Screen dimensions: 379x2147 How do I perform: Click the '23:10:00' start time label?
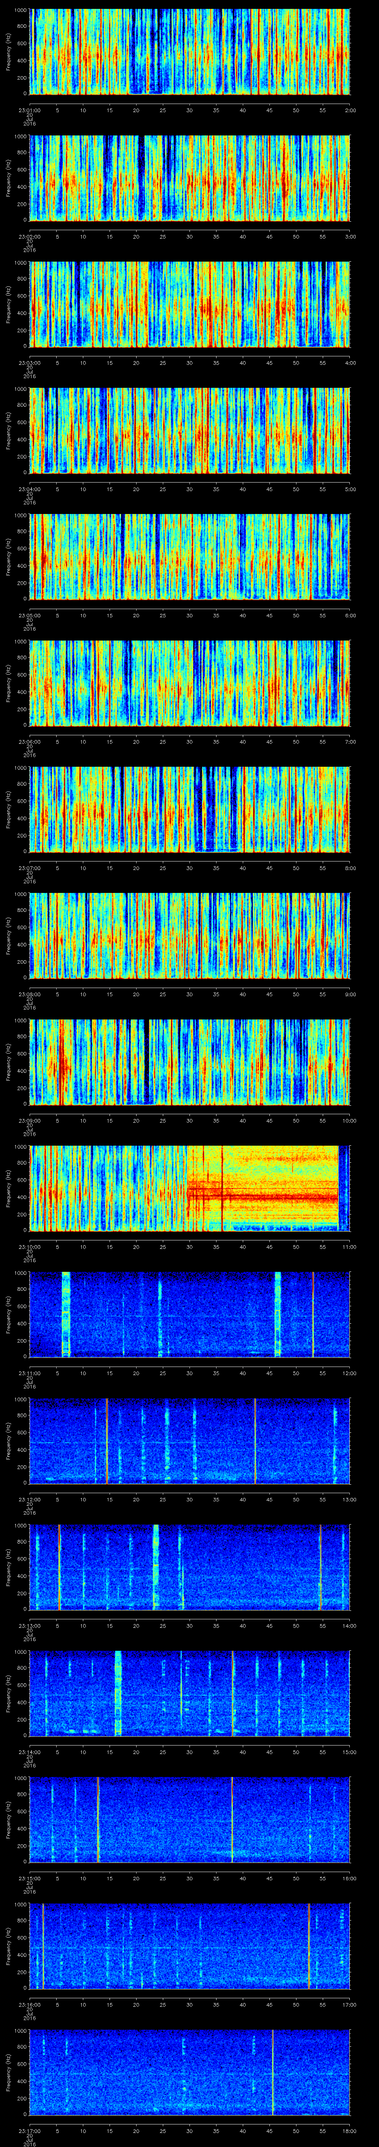click(x=29, y=1246)
